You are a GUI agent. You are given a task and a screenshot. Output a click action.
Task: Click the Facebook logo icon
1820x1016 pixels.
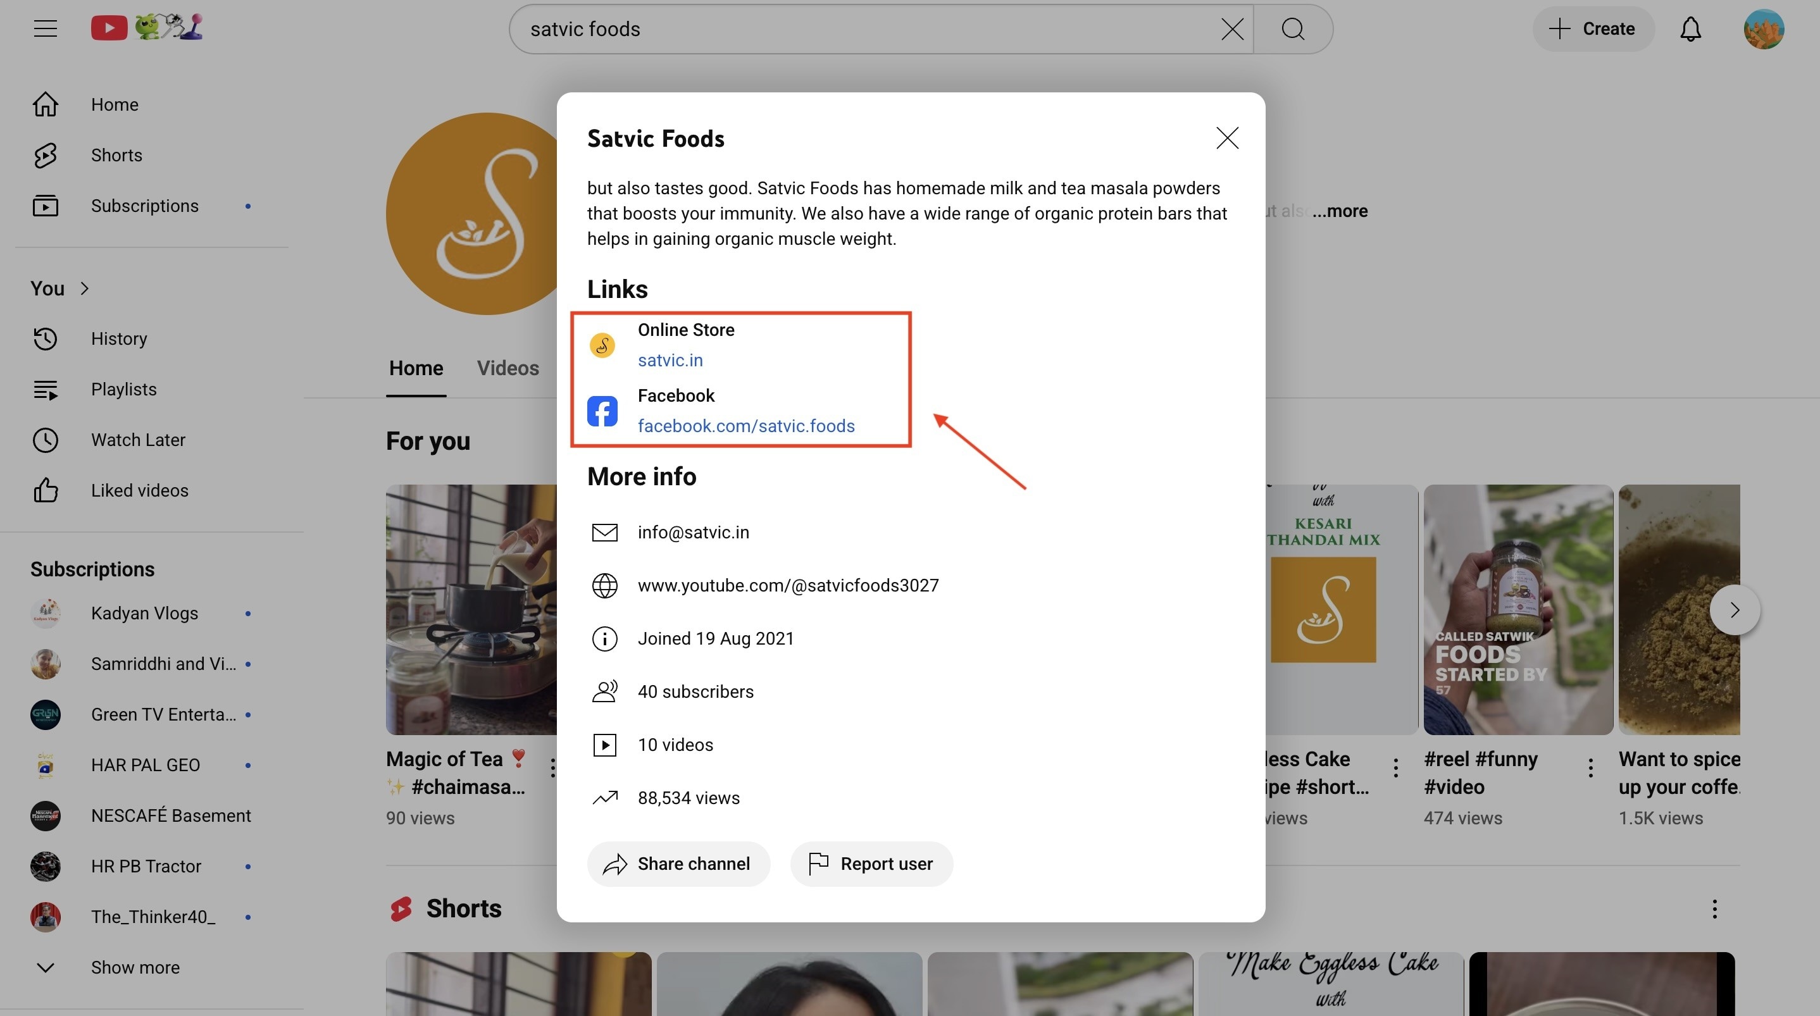602,411
